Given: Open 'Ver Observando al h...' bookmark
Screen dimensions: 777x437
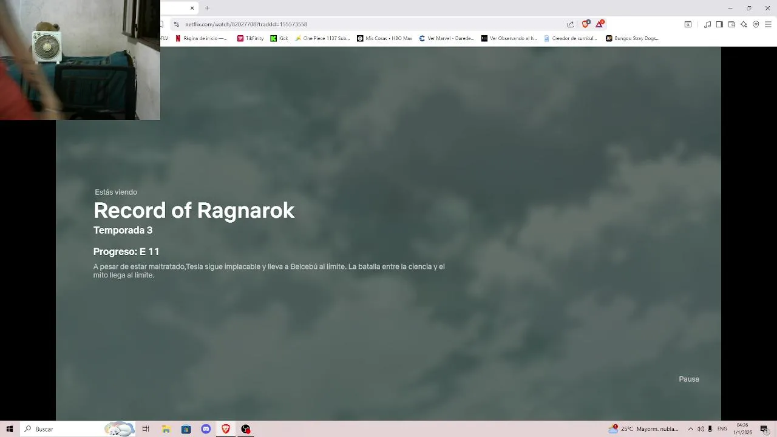Looking at the screenshot, I should pyautogui.click(x=509, y=38).
